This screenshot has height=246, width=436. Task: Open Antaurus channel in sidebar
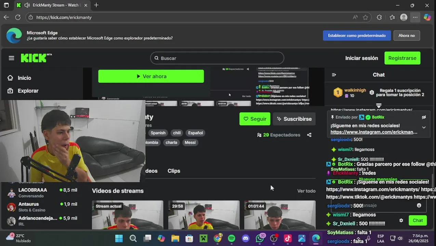pyautogui.click(x=43, y=207)
